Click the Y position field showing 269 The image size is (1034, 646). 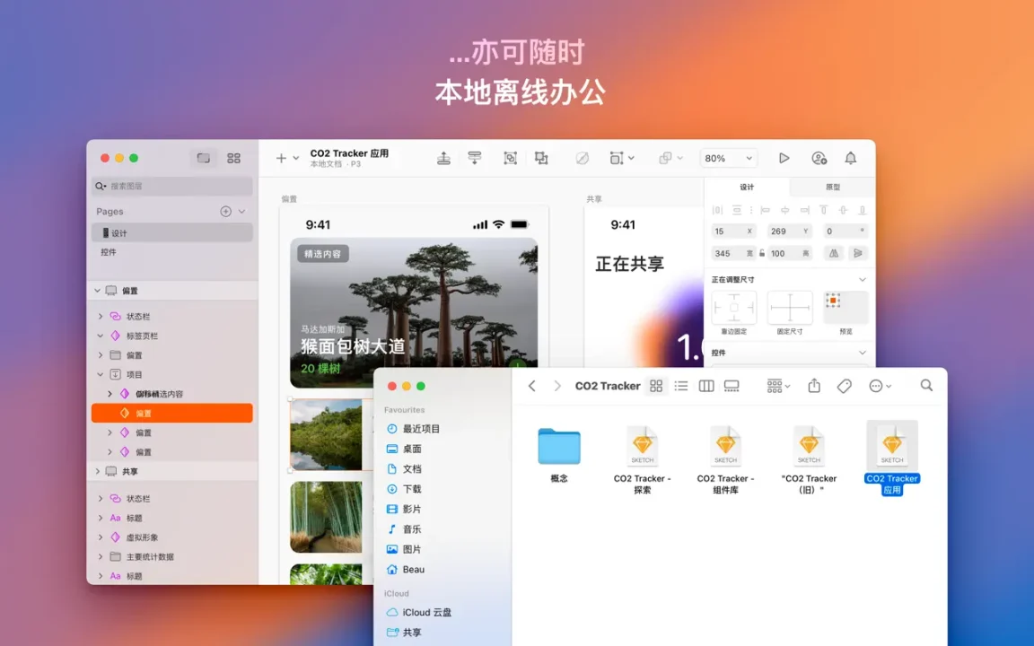point(789,231)
